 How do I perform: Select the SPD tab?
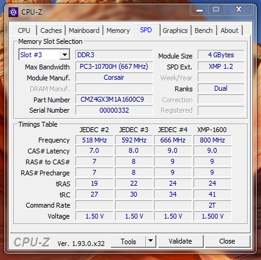point(146,30)
